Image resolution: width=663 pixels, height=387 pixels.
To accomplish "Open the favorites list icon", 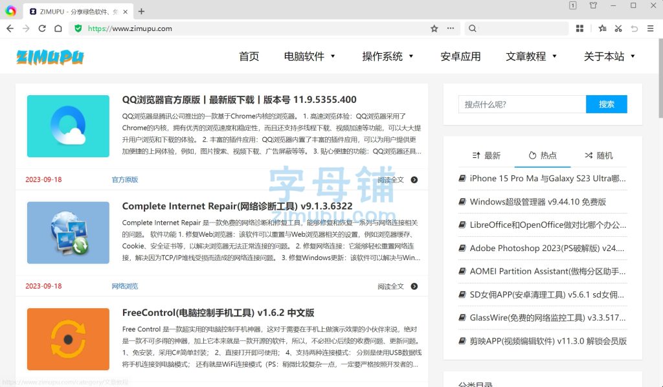I will pos(602,28).
